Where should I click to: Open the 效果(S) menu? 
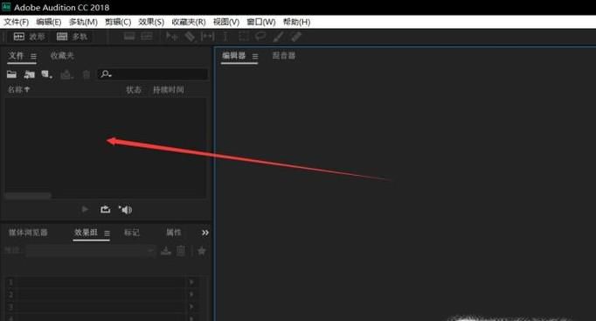coord(151,22)
